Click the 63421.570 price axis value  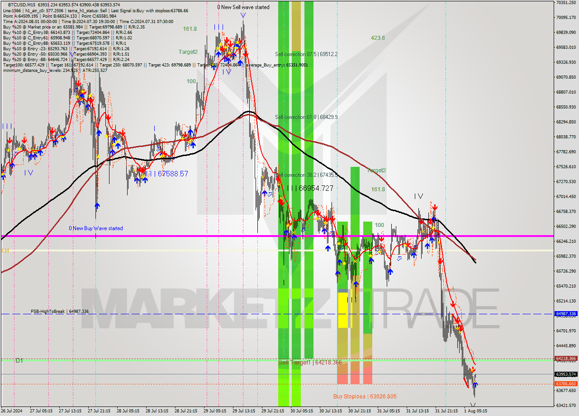click(566, 406)
